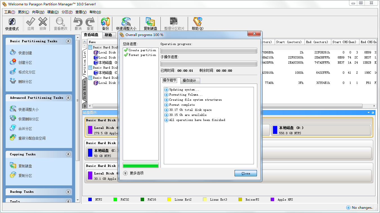Viewport: 380px width, 213px height.
Task: Click sidebar 快速调整大小 task icon
Action: 13,109
